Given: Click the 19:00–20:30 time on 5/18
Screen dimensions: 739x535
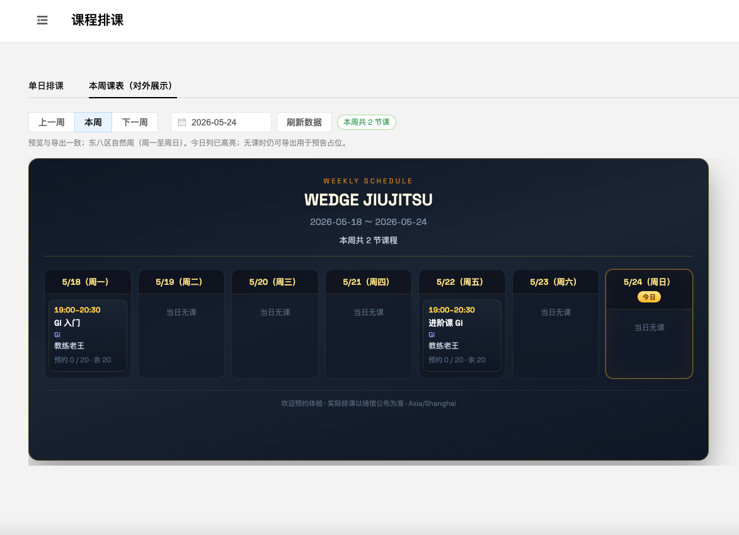Looking at the screenshot, I should point(77,310).
